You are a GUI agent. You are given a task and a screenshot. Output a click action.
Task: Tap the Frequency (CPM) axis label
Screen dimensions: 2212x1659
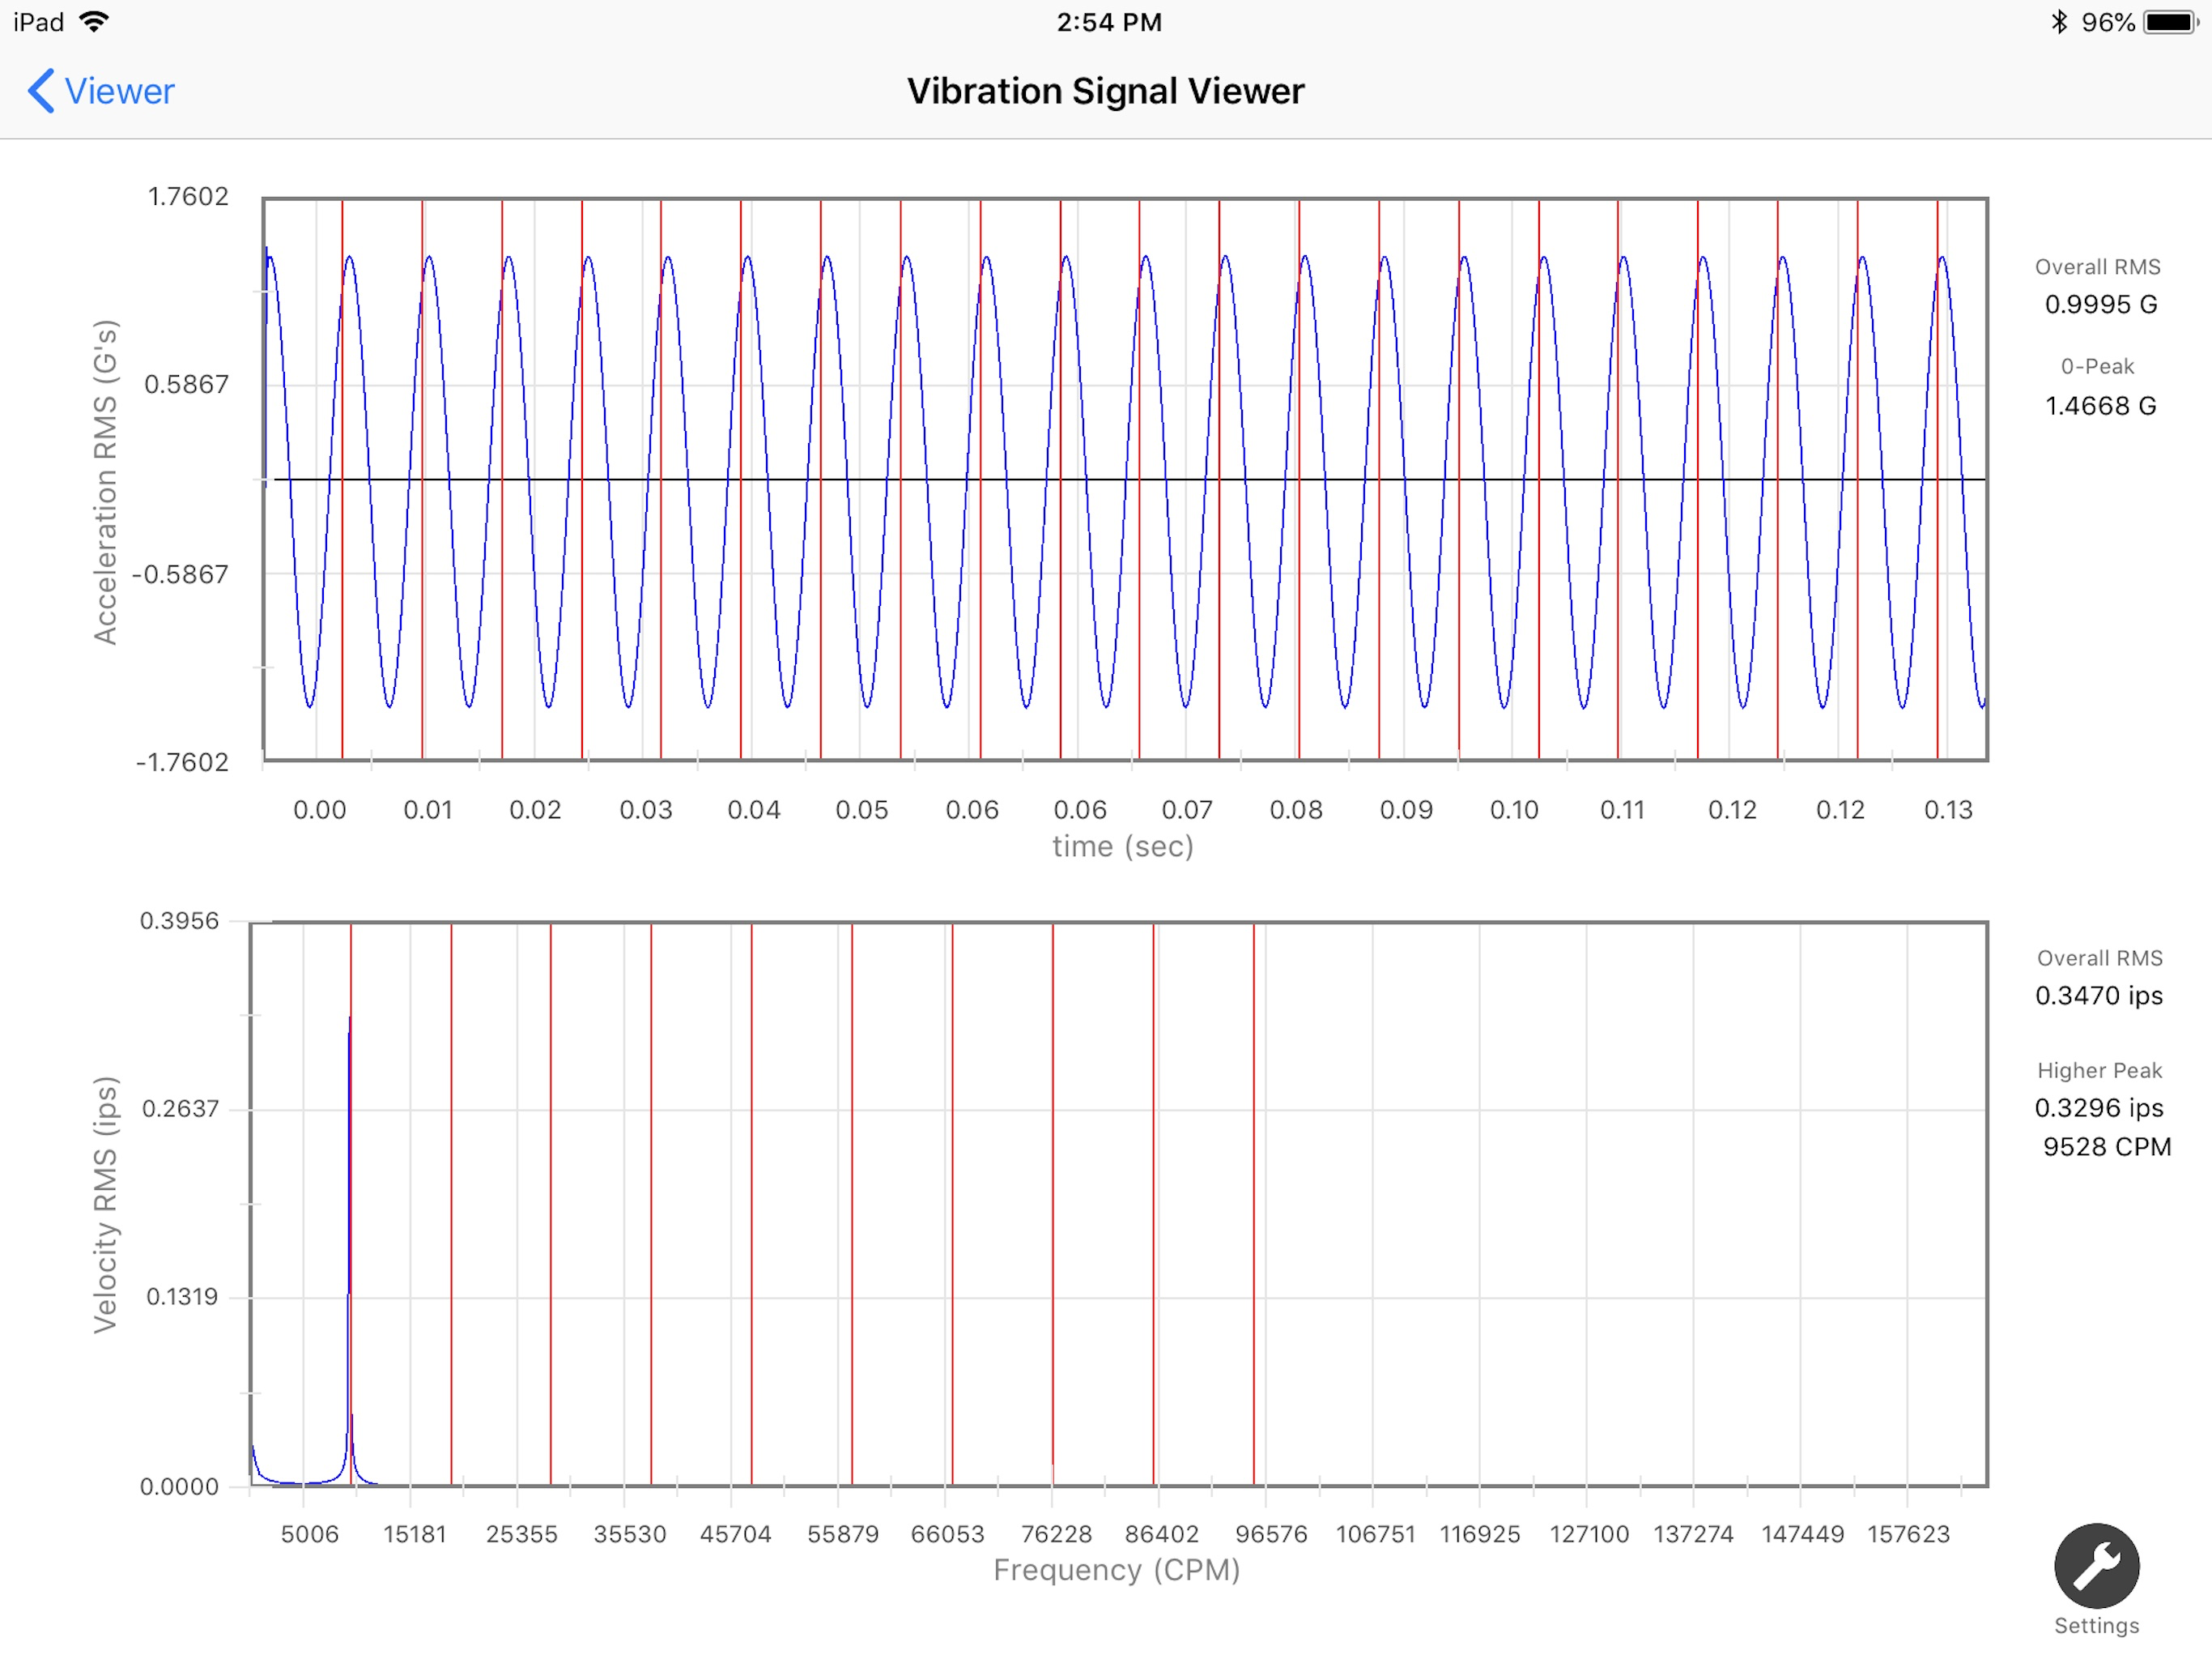coord(1116,1570)
